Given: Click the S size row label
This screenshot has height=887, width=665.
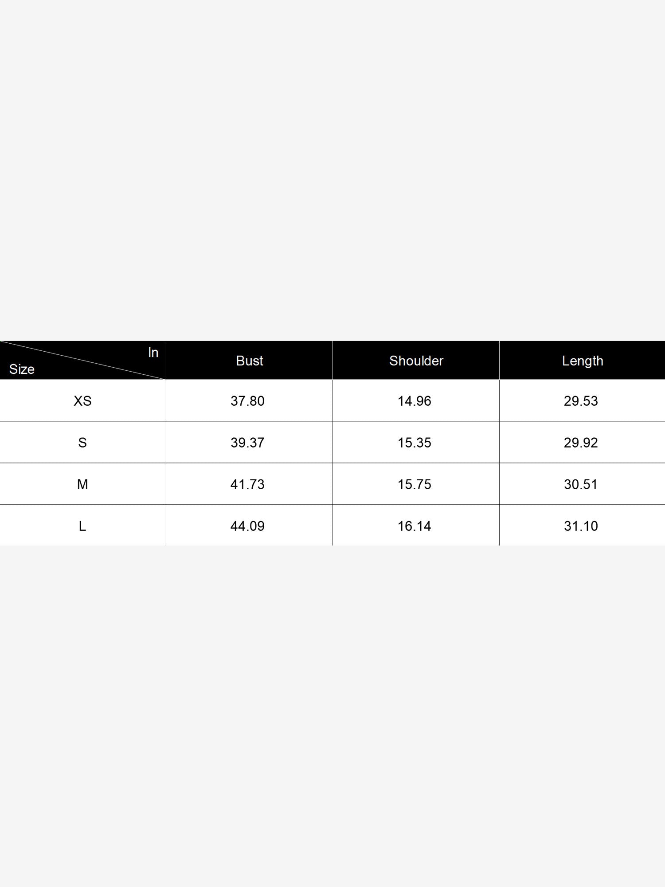Looking at the screenshot, I should pos(82,443).
